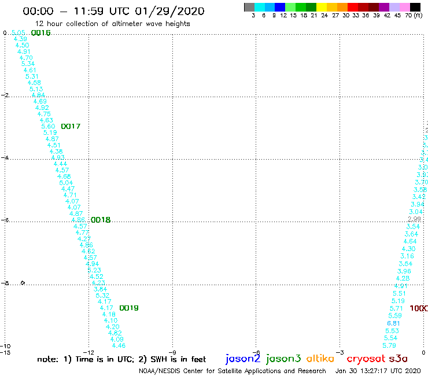428x376 pixels.
Task: Click the bright cyan legend swatch
Action: click(260, 7)
